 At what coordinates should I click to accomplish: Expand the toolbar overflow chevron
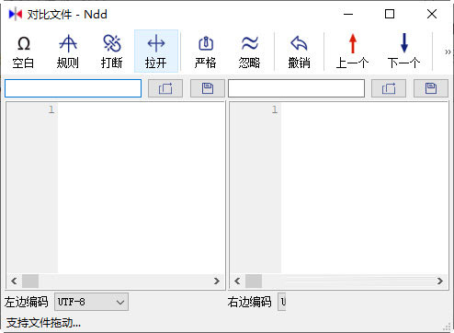(448, 52)
